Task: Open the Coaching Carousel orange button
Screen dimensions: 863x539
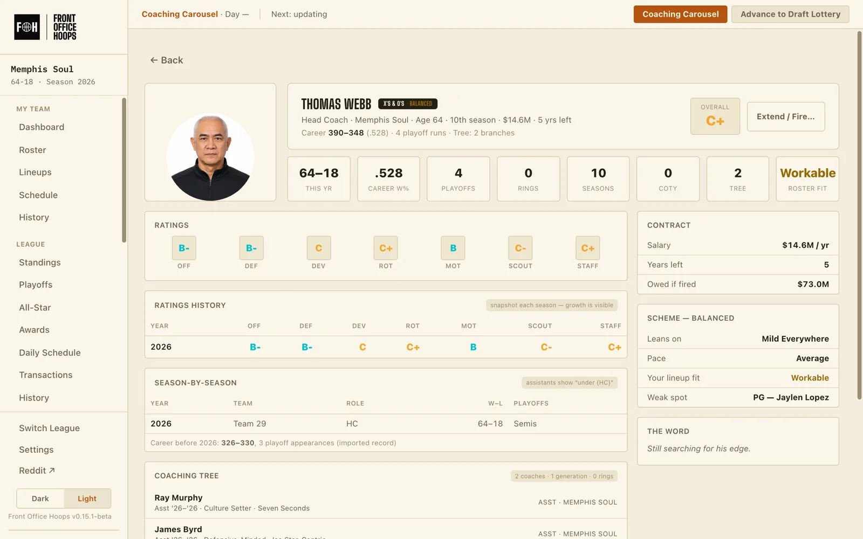Action: (680, 14)
